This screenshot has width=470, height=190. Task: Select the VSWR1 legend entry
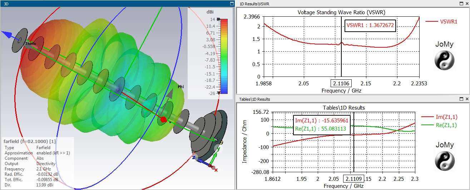coord(441,21)
